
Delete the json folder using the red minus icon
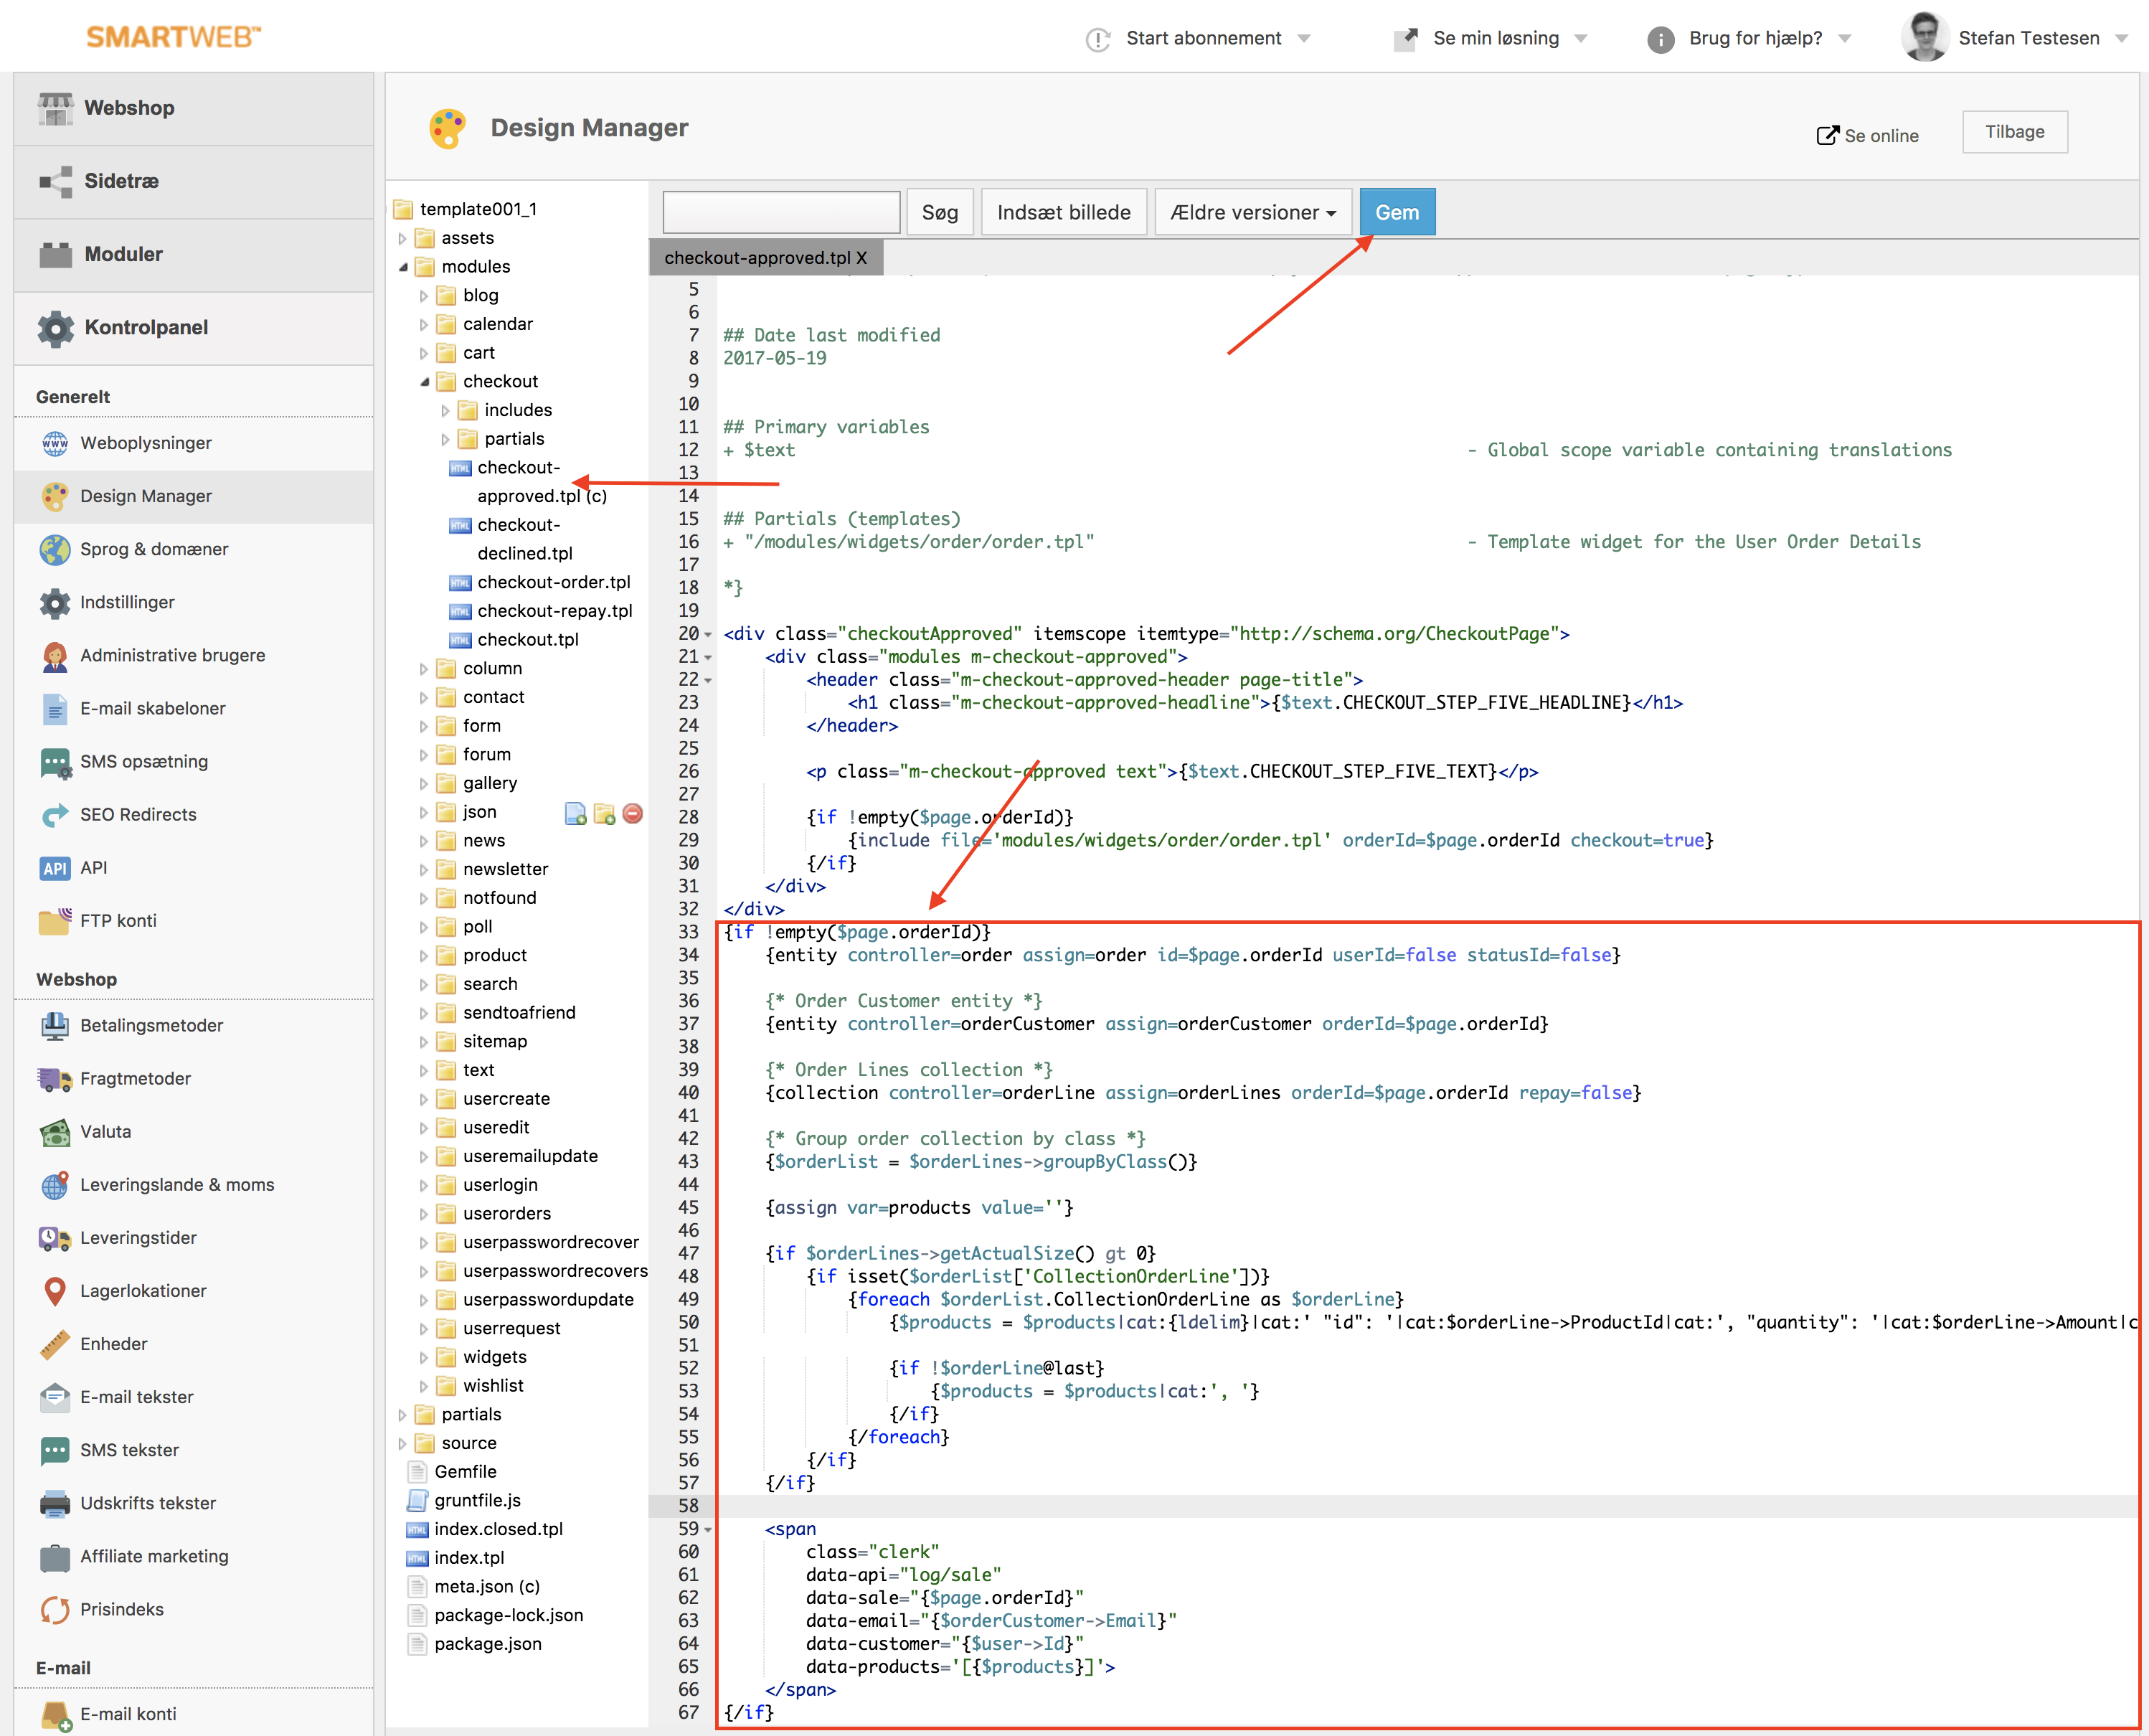click(x=632, y=813)
